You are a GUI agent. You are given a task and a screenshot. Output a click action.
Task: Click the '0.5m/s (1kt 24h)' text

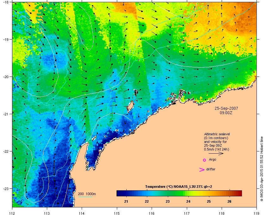pyautogui.click(x=217, y=150)
